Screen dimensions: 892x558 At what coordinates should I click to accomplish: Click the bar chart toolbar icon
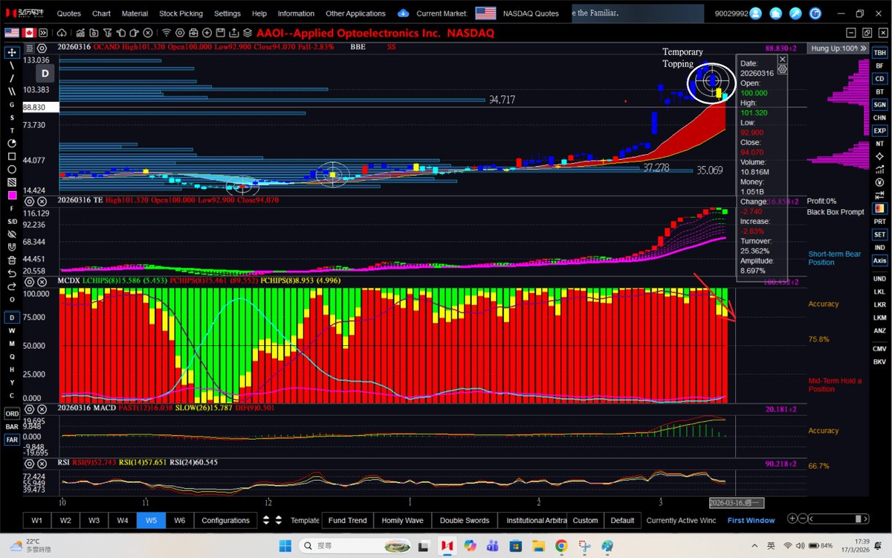(x=80, y=33)
